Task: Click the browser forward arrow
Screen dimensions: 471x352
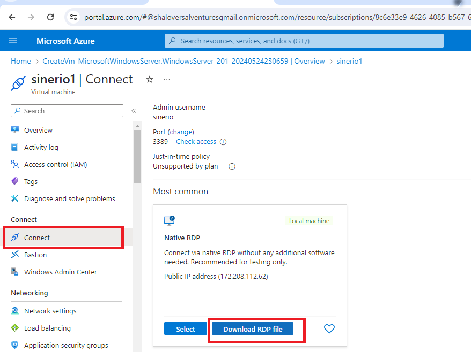Action: coord(31,17)
